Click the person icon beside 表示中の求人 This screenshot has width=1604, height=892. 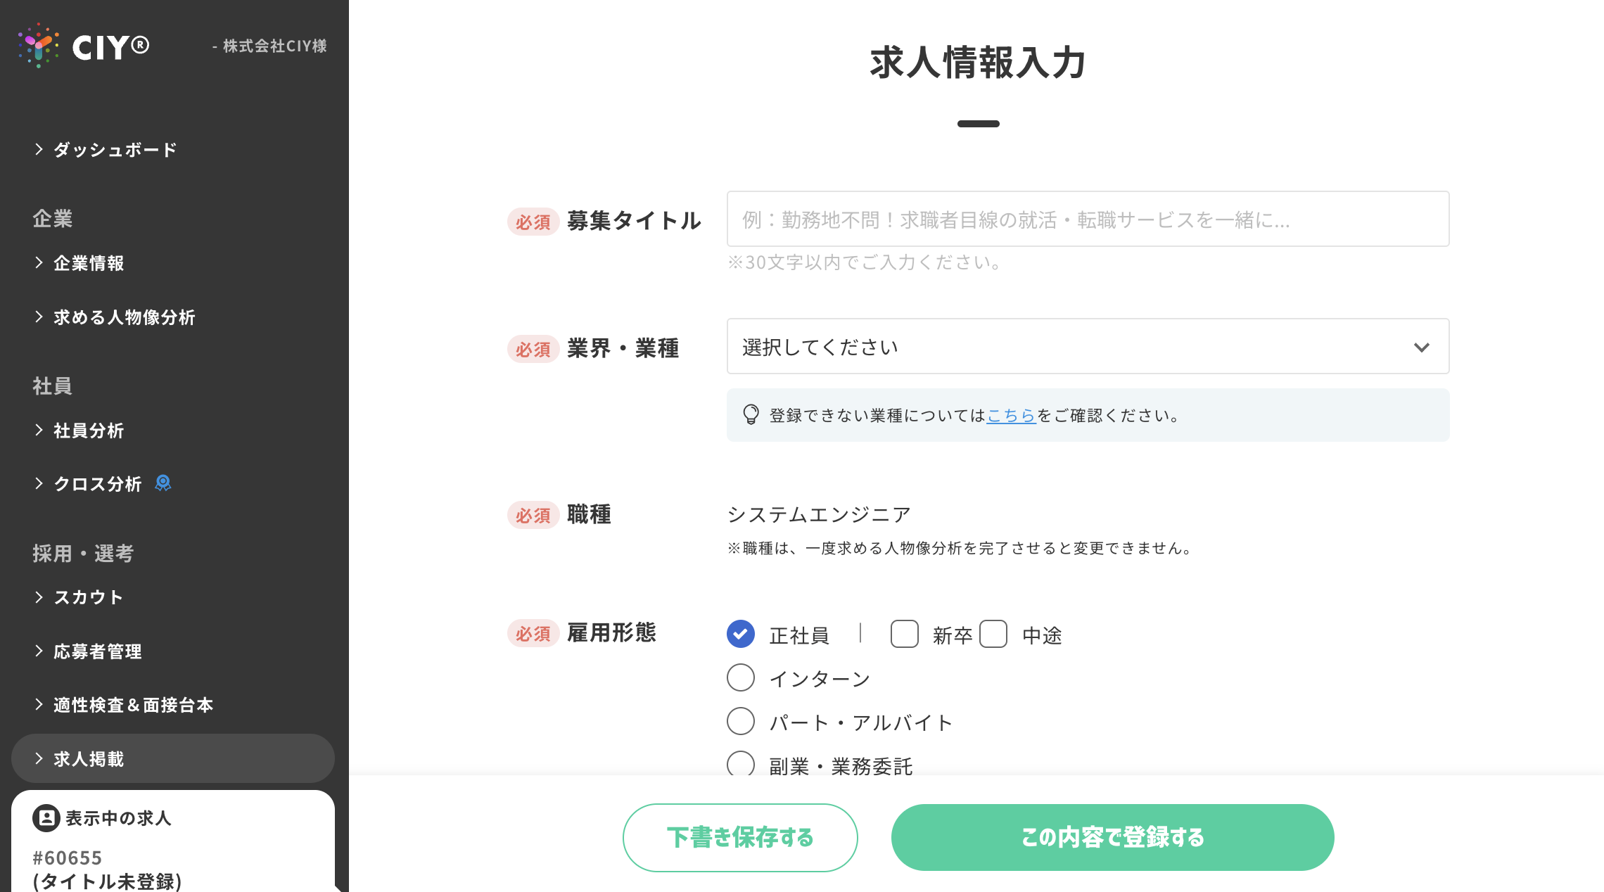(x=46, y=818)
